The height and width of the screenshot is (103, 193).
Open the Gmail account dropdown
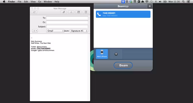coord(55,31)
